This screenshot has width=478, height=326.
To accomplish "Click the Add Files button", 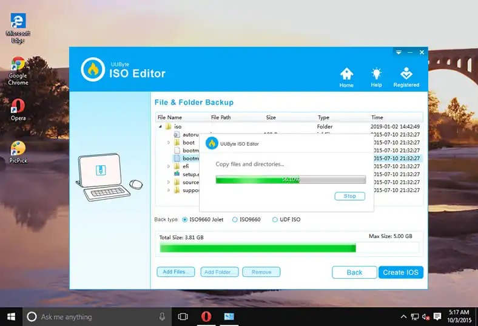I will (175, 272).
